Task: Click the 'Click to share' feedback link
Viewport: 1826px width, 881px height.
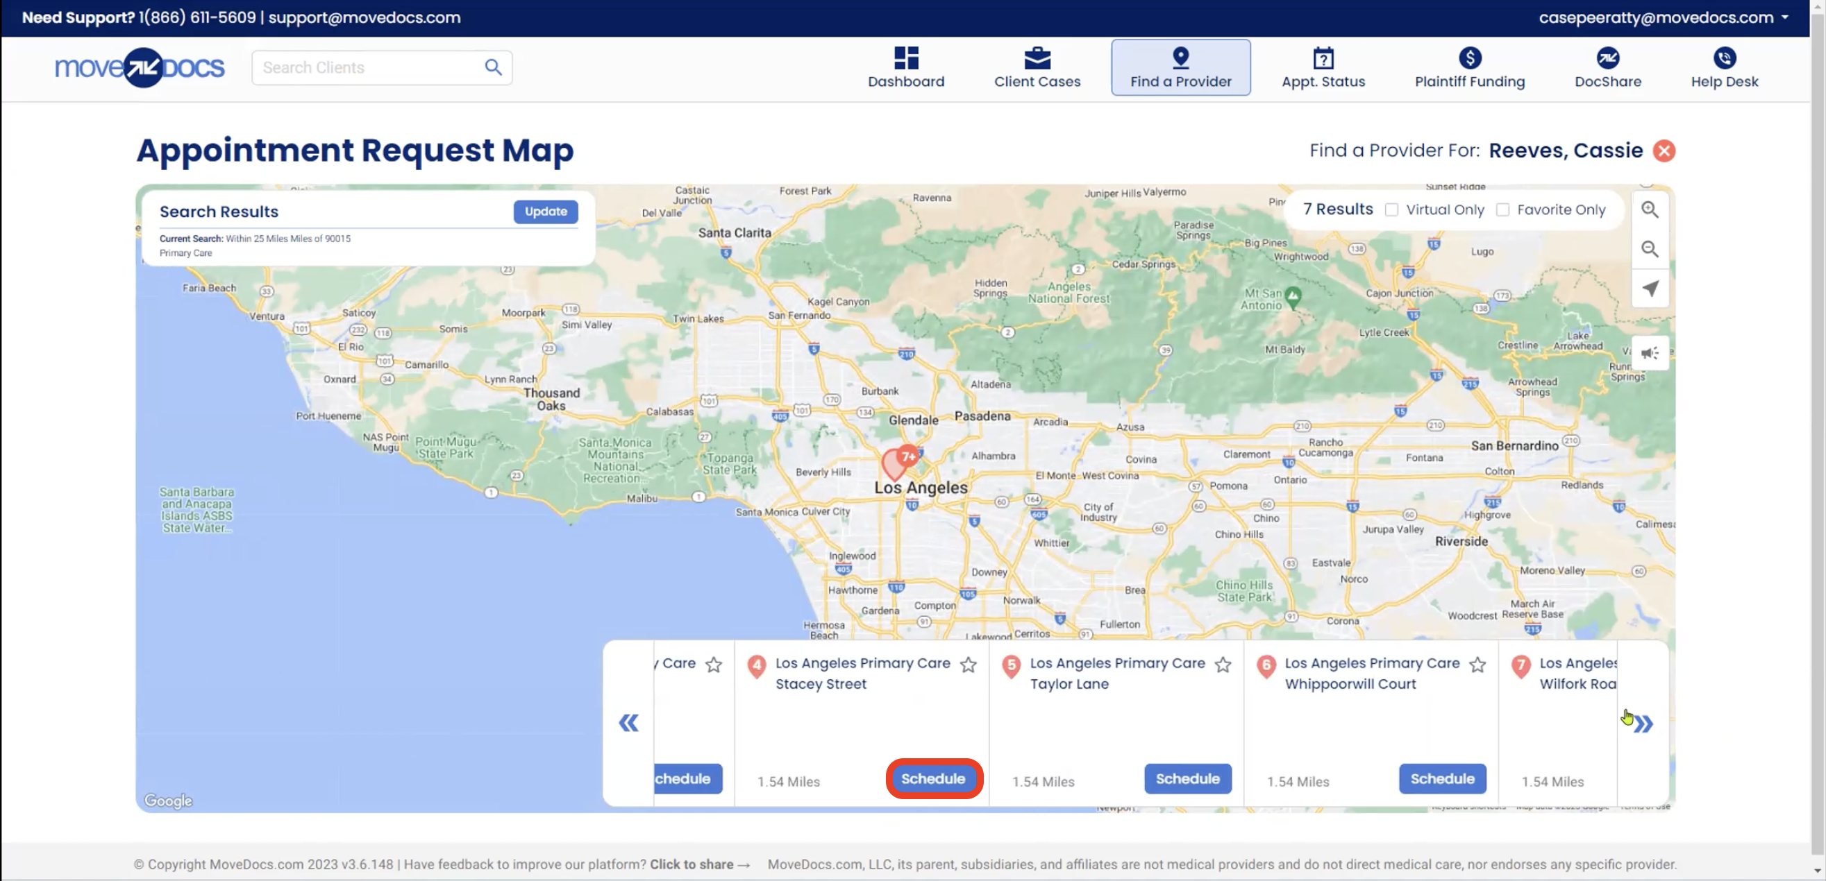Action: pyautogui.click(x=699, y=864)
